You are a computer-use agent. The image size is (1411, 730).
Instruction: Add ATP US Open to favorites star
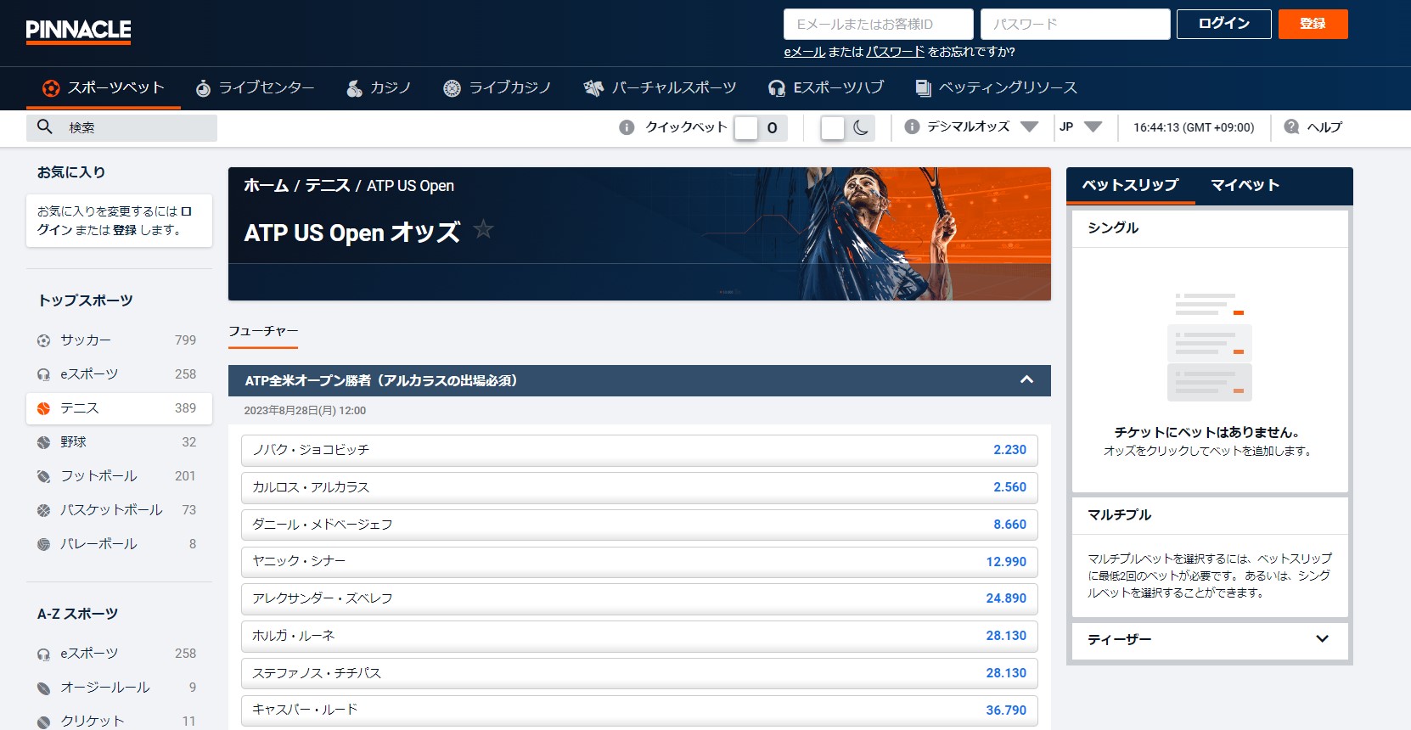tap(483, 229)
